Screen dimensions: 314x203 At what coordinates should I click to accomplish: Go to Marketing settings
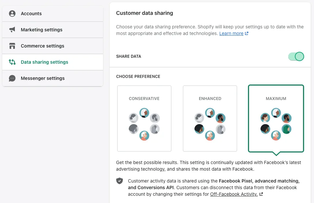click(x=53, y=30)
